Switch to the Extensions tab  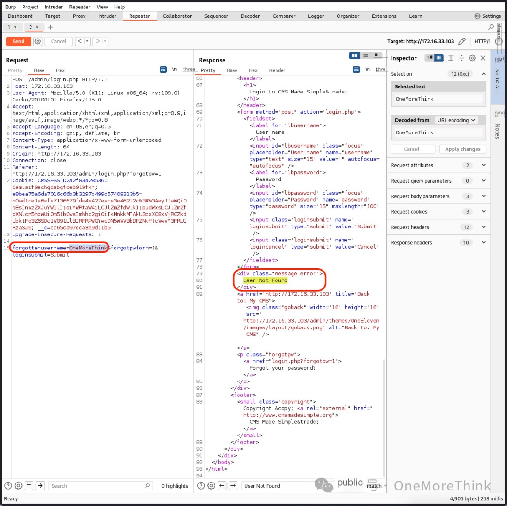click(384, 16)
